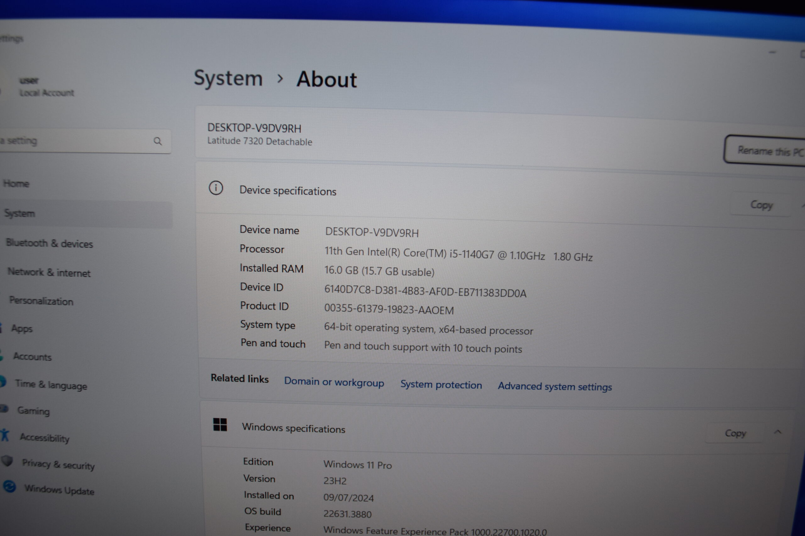This screenshot has width=805, height=536.
Task: Click the Device specifications info icon
Action: pyautogui.click(x=216, y=188)
